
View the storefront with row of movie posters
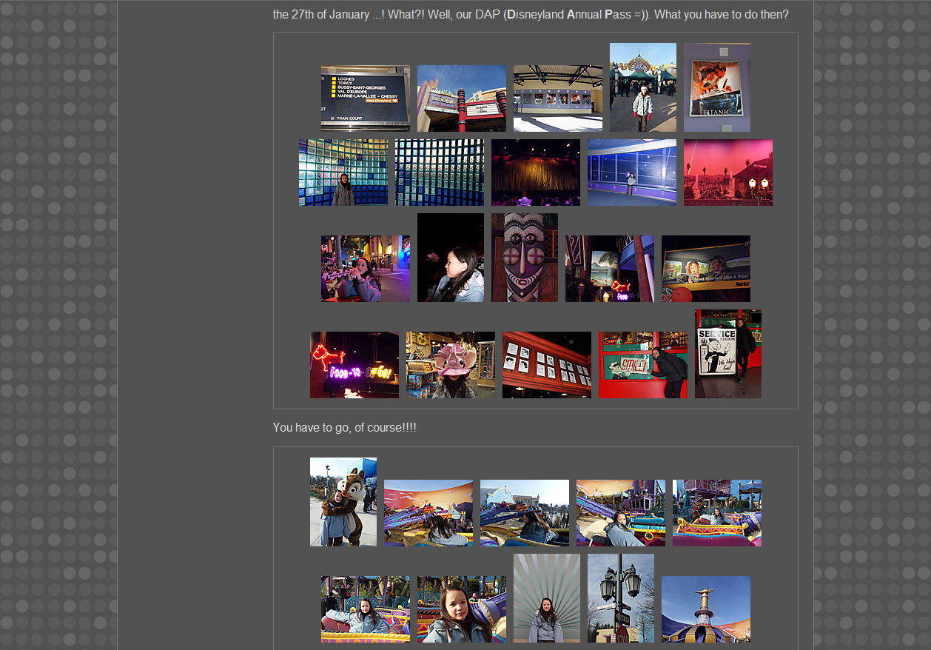point(557,98)
